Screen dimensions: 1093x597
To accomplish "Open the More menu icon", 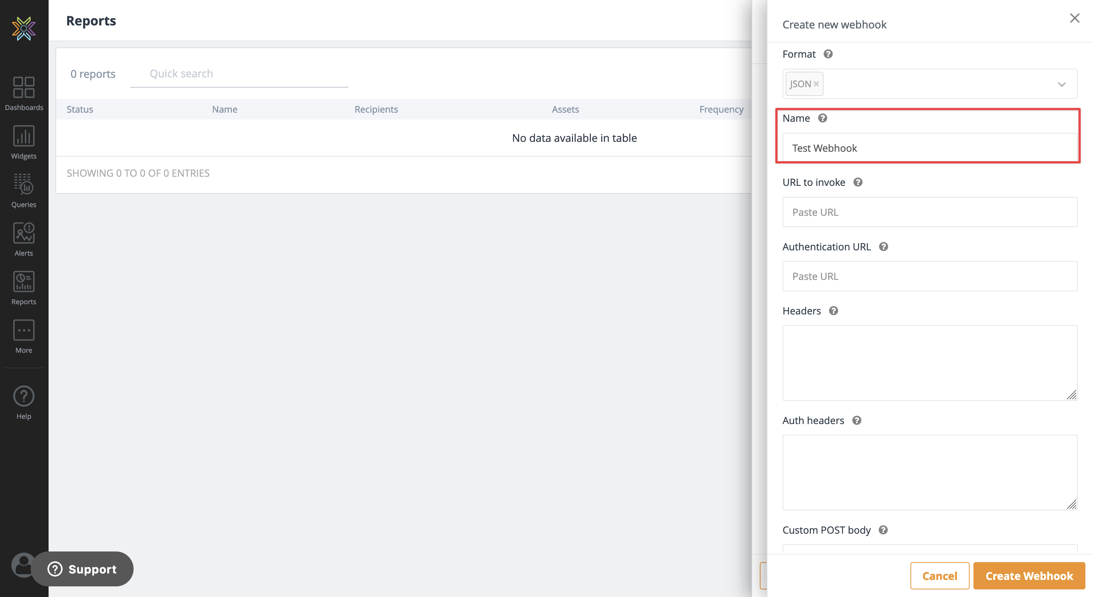I will pyautogui.click(x=24, y=330).
